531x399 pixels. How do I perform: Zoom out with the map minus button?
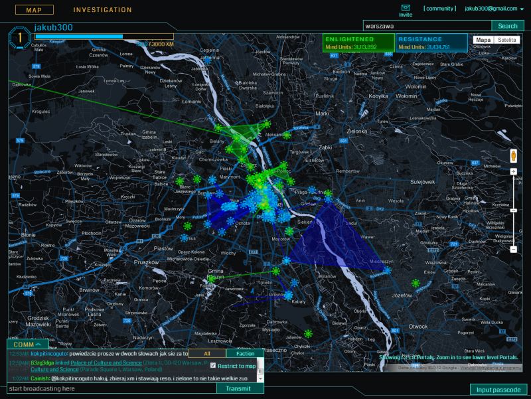click(513, 249)
